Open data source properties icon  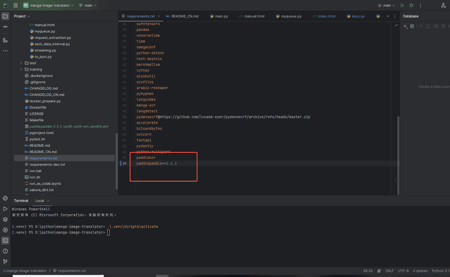point(412,26)
